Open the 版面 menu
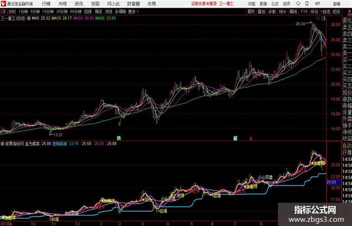Viewport: 352px width, 226px height. pyautogui.click(x=263, y=4)
